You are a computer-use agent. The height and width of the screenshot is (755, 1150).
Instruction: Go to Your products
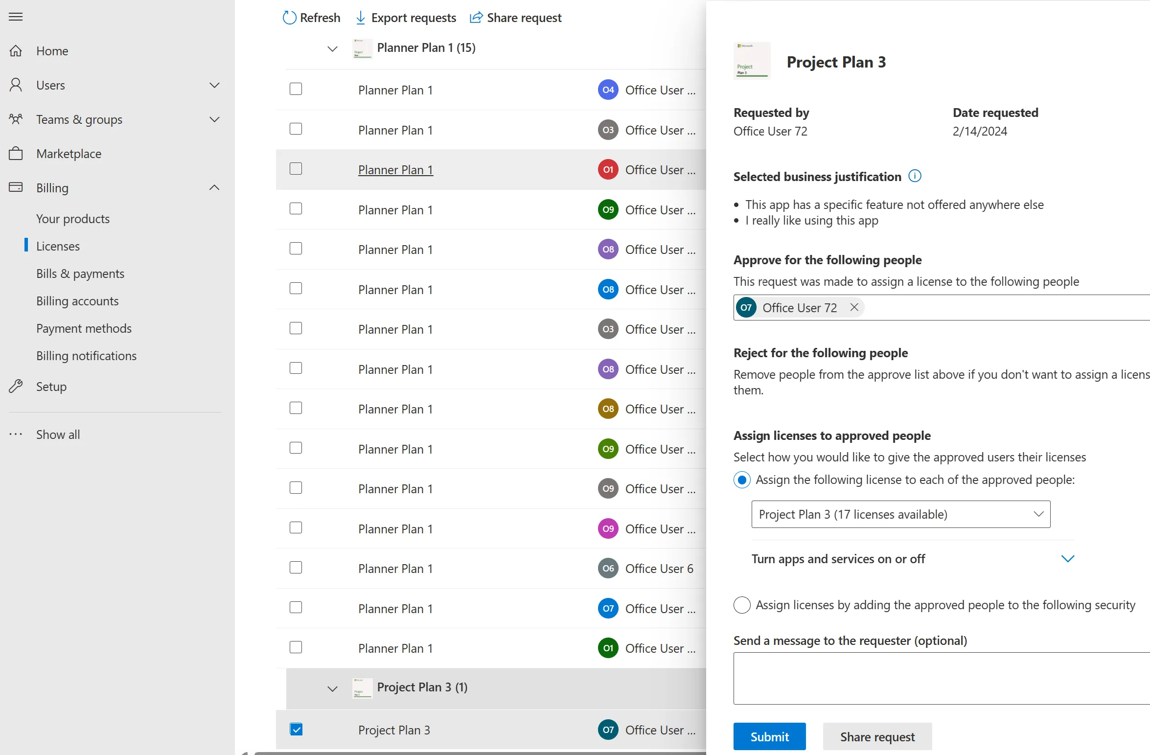tap(73, 219)
